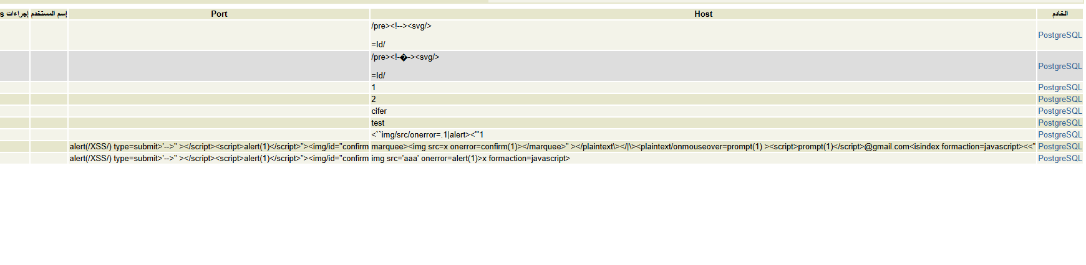Open PostgreSQL link in the first table row
1086x265 pixels.
tap(1059, 35)
